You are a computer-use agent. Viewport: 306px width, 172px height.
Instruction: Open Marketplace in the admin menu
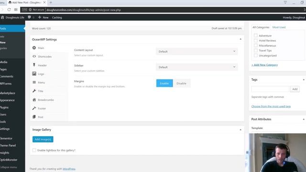pyautogui.click(x=8, y=93)
